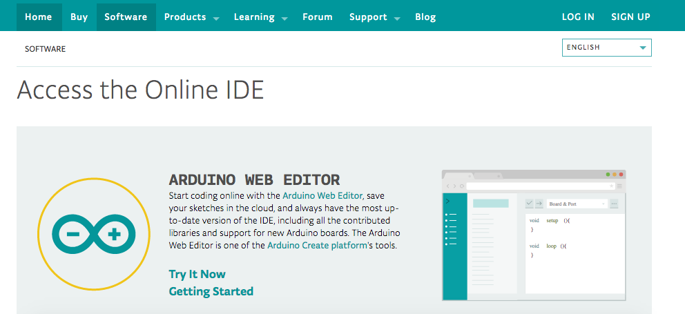Open the Support dropdown menu

click(374, 17)
